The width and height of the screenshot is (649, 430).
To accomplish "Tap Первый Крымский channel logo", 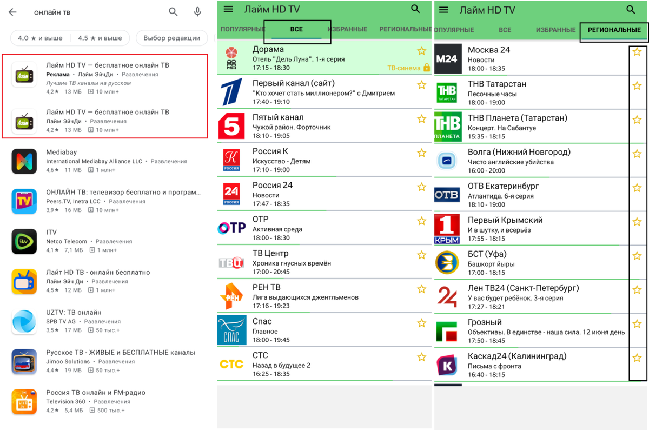I will click(x=447, y=229).
